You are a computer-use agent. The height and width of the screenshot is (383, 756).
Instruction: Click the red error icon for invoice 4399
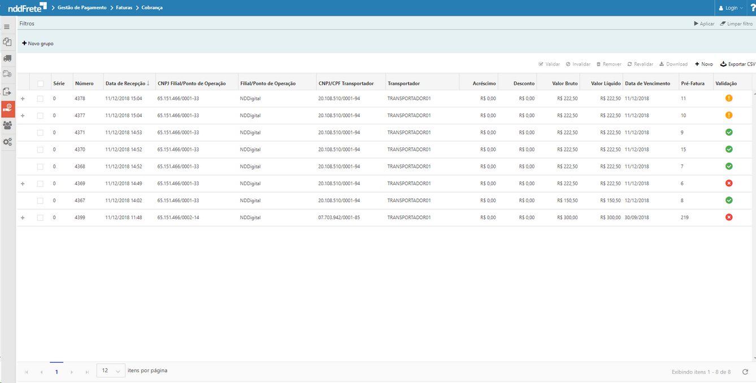click(x=728, y=217)
